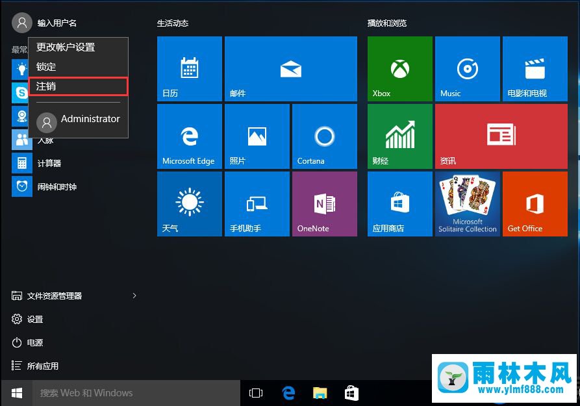Click the 生活动态 group header
Screen dimensions: 580x406
[173, 23]
